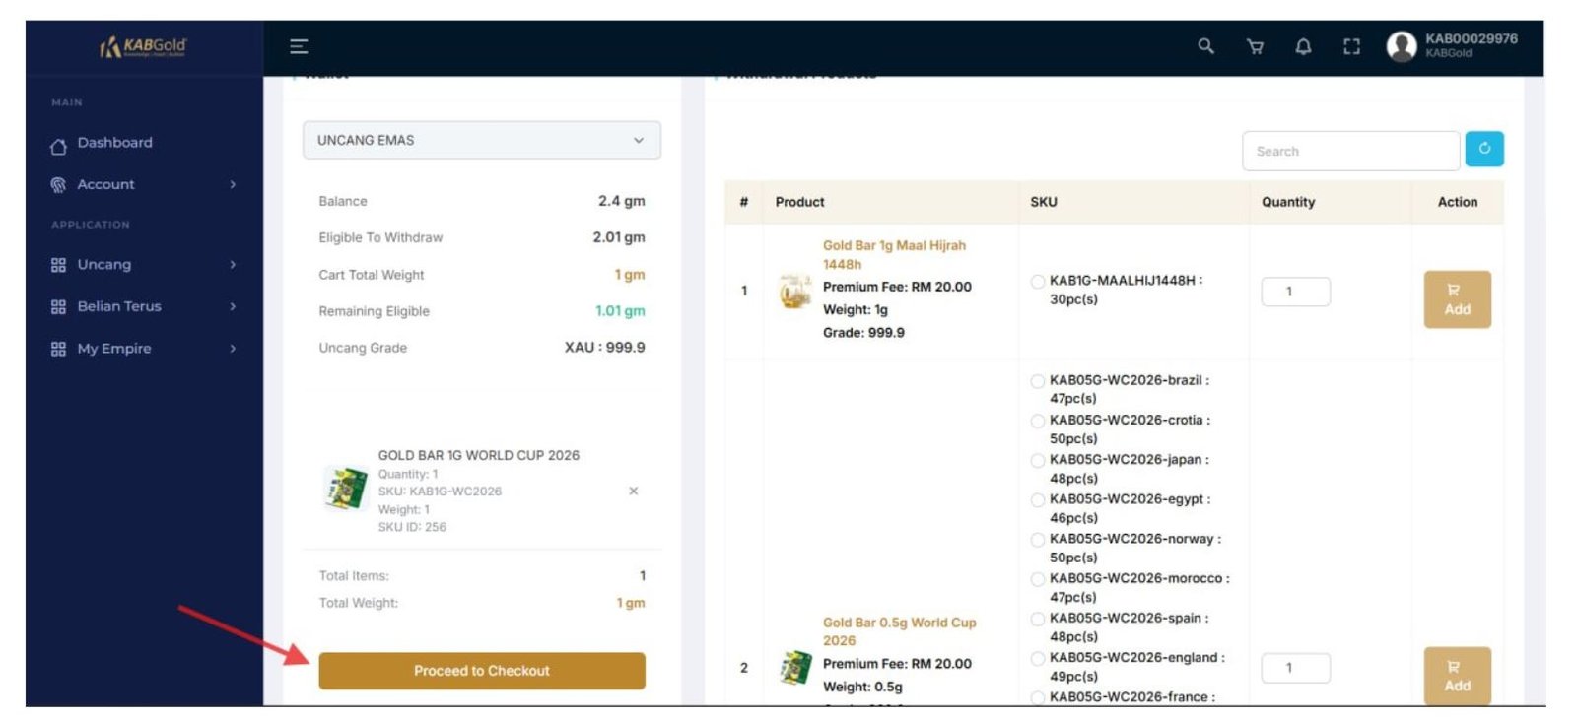Image resolution: width=1577 pixels, height=722 pixels.
Task: Click Proceed to Checkout button
Action: [x=481, y=671]
